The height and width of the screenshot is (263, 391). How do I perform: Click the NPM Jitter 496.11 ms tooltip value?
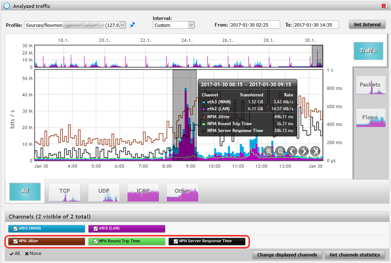click(284, 117)
